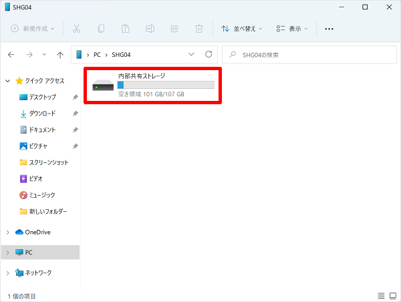This screenshot has height=302, width=401.
Task: Open the 並べ替え sort menu
Action: click(242, 29)
